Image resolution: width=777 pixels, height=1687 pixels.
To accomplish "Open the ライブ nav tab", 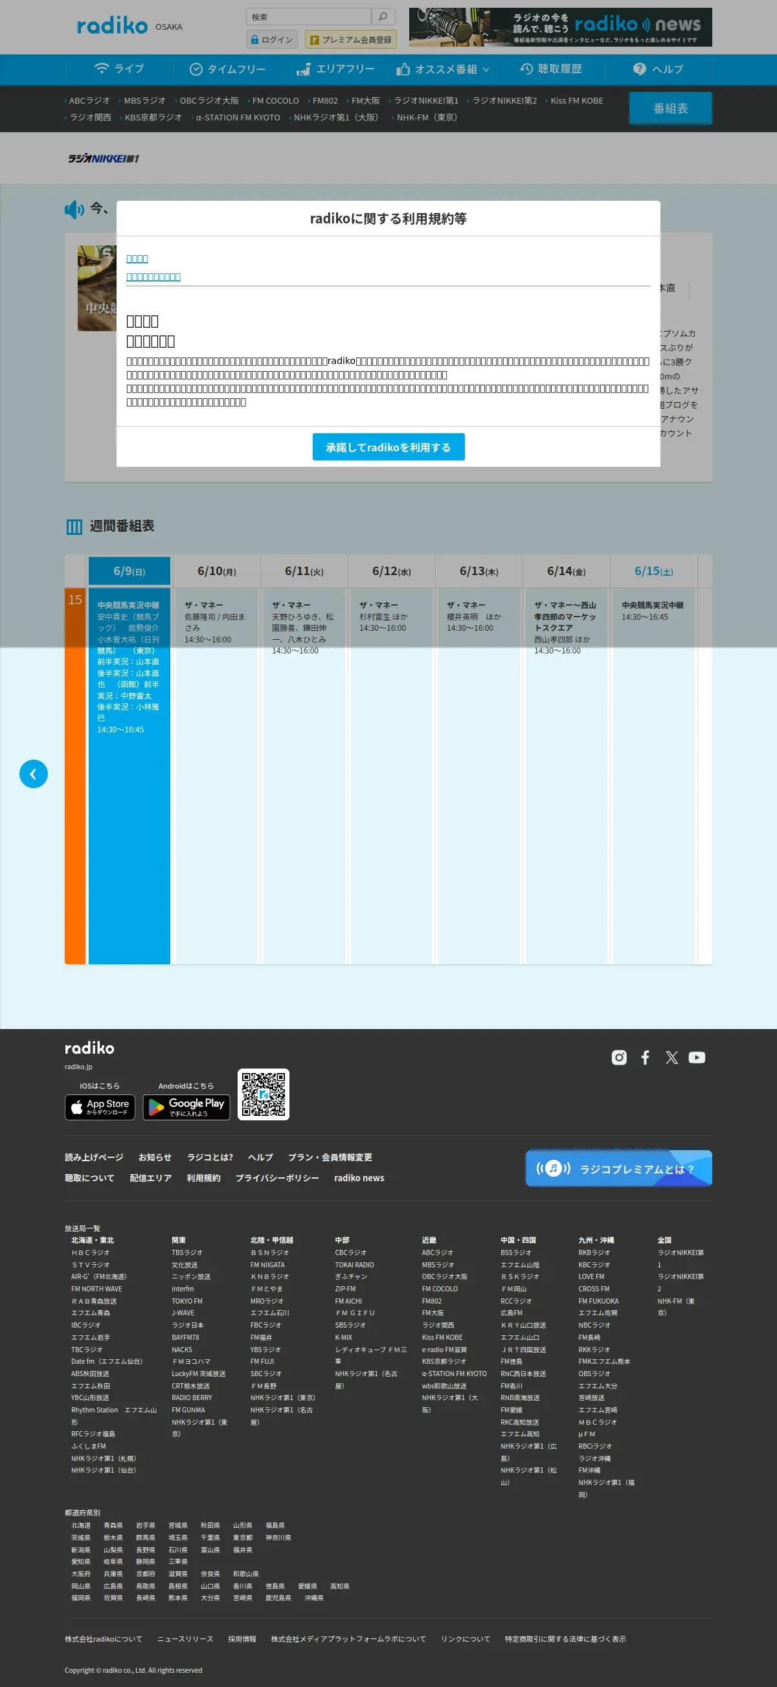I will [119, 69].
